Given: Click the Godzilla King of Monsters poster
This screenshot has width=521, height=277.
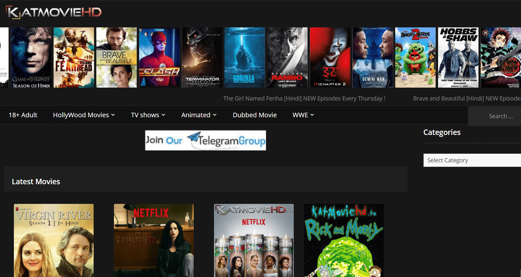Looking at the screenshot, I should tap(244, 57).
